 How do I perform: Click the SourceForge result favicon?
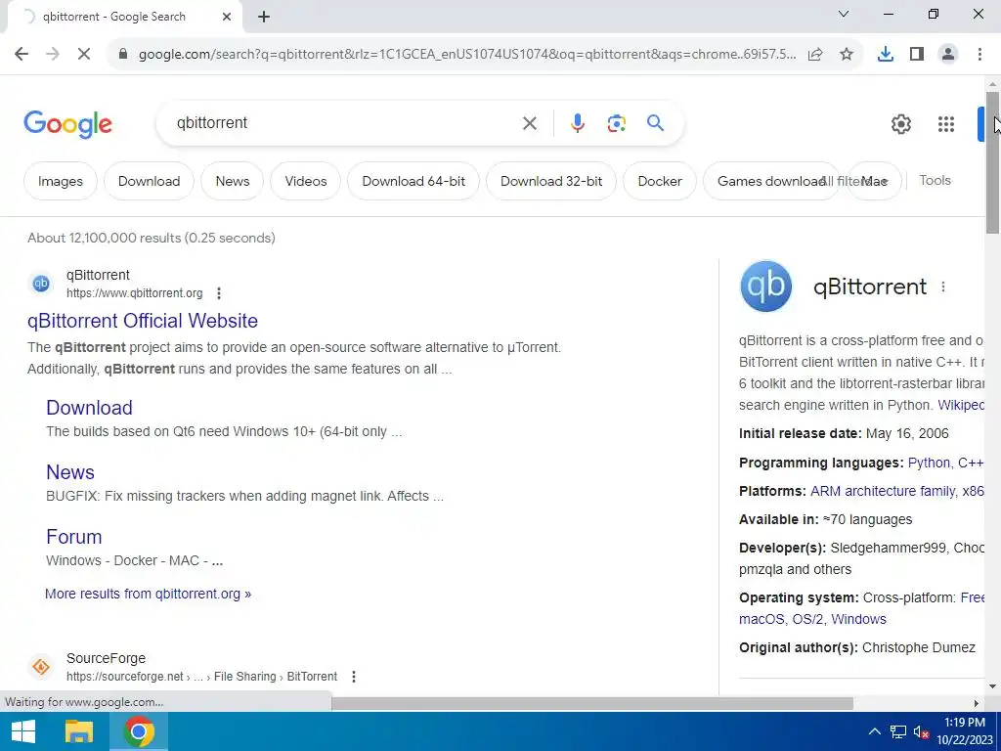pos(41,667)
